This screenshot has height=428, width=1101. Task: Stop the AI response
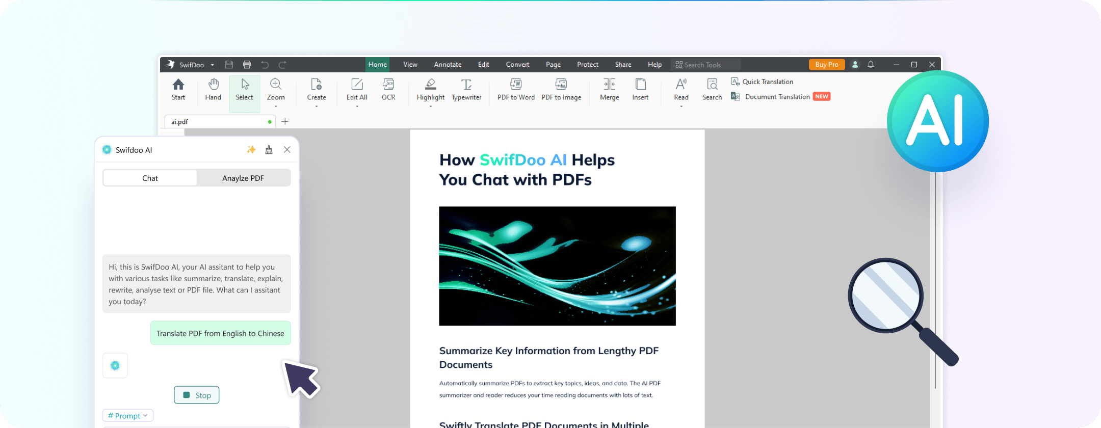[197, 395]
